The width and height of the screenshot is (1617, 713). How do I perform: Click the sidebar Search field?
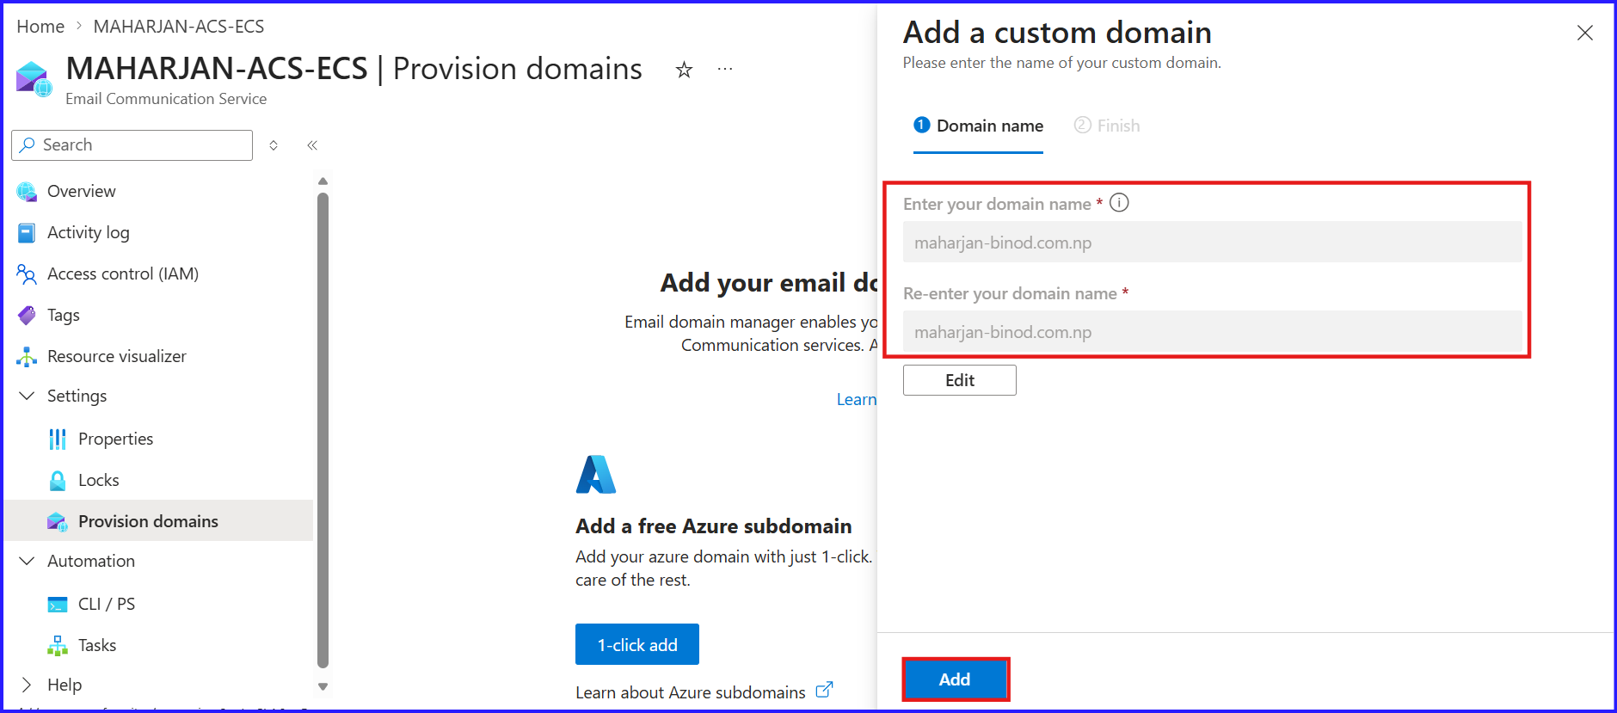click(132, 145)
